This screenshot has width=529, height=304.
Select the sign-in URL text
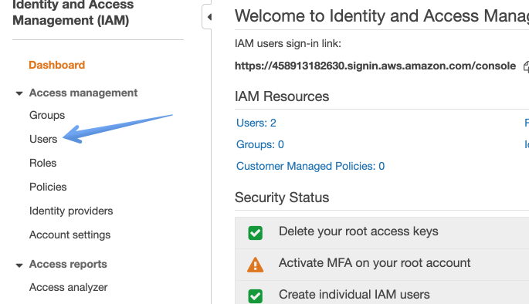coord(375,66)
